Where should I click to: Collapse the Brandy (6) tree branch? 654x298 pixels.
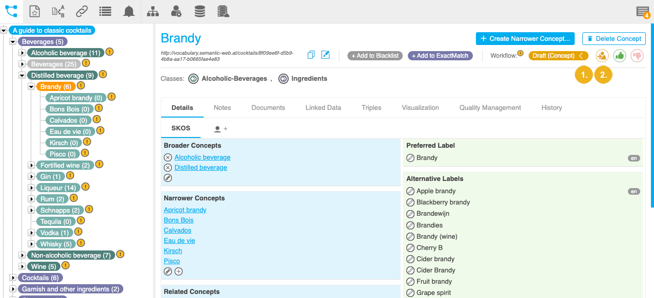[31, 86]
